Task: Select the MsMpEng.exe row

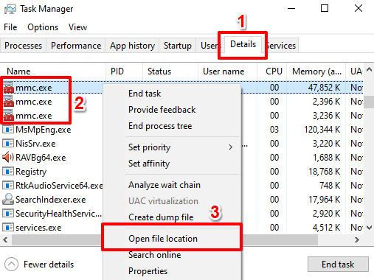Action: click(x=182, y=130)
